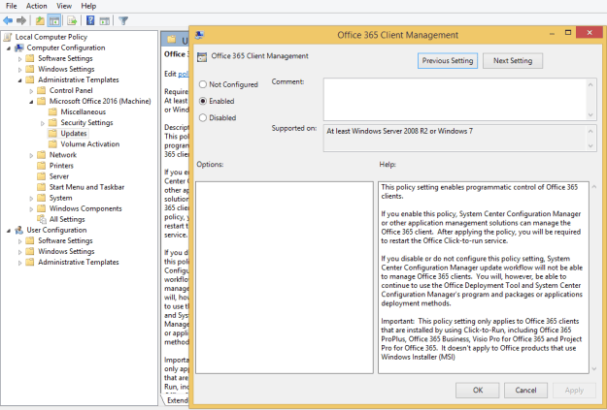The height and width of the screenshot is (410, 607).
Task: Select Software Settings under User Configuration
Action: (x=65, y=240)
